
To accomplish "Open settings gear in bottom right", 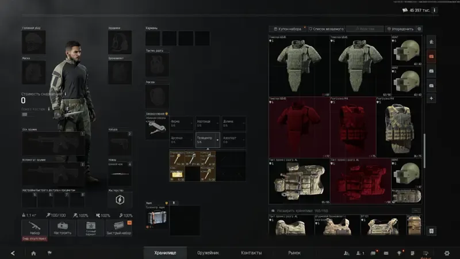I will point(447,253).
